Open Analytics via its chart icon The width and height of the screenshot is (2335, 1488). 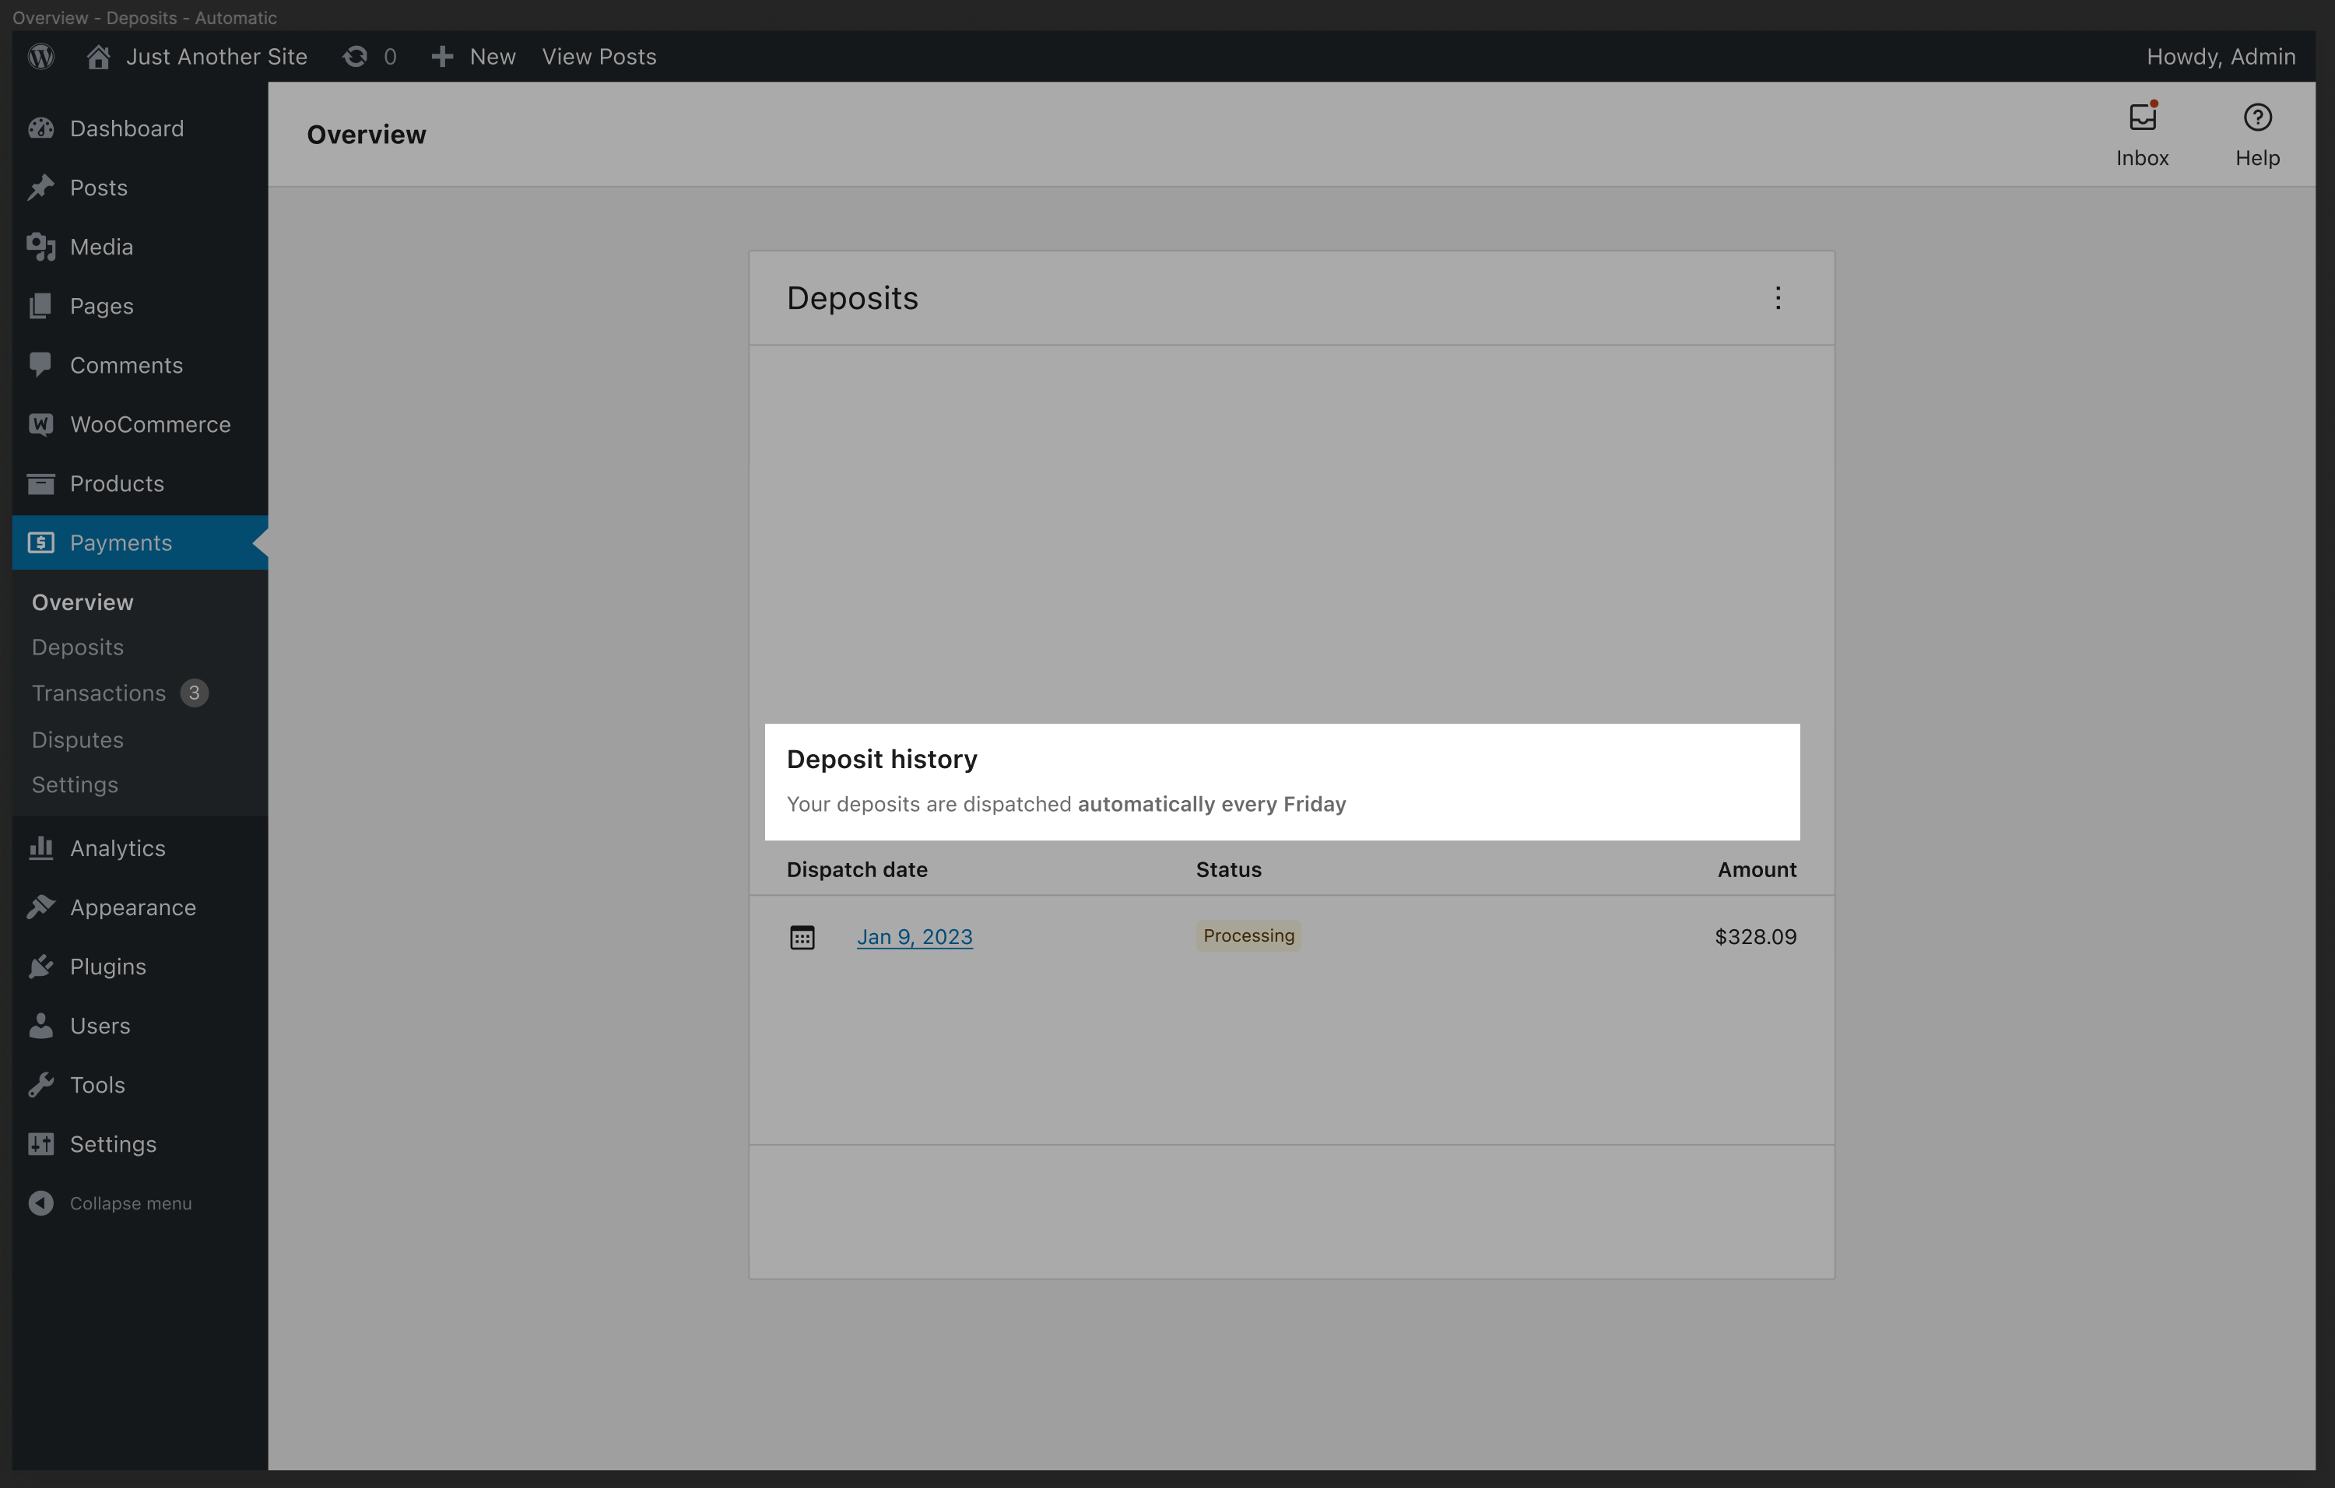coord(40,848)
